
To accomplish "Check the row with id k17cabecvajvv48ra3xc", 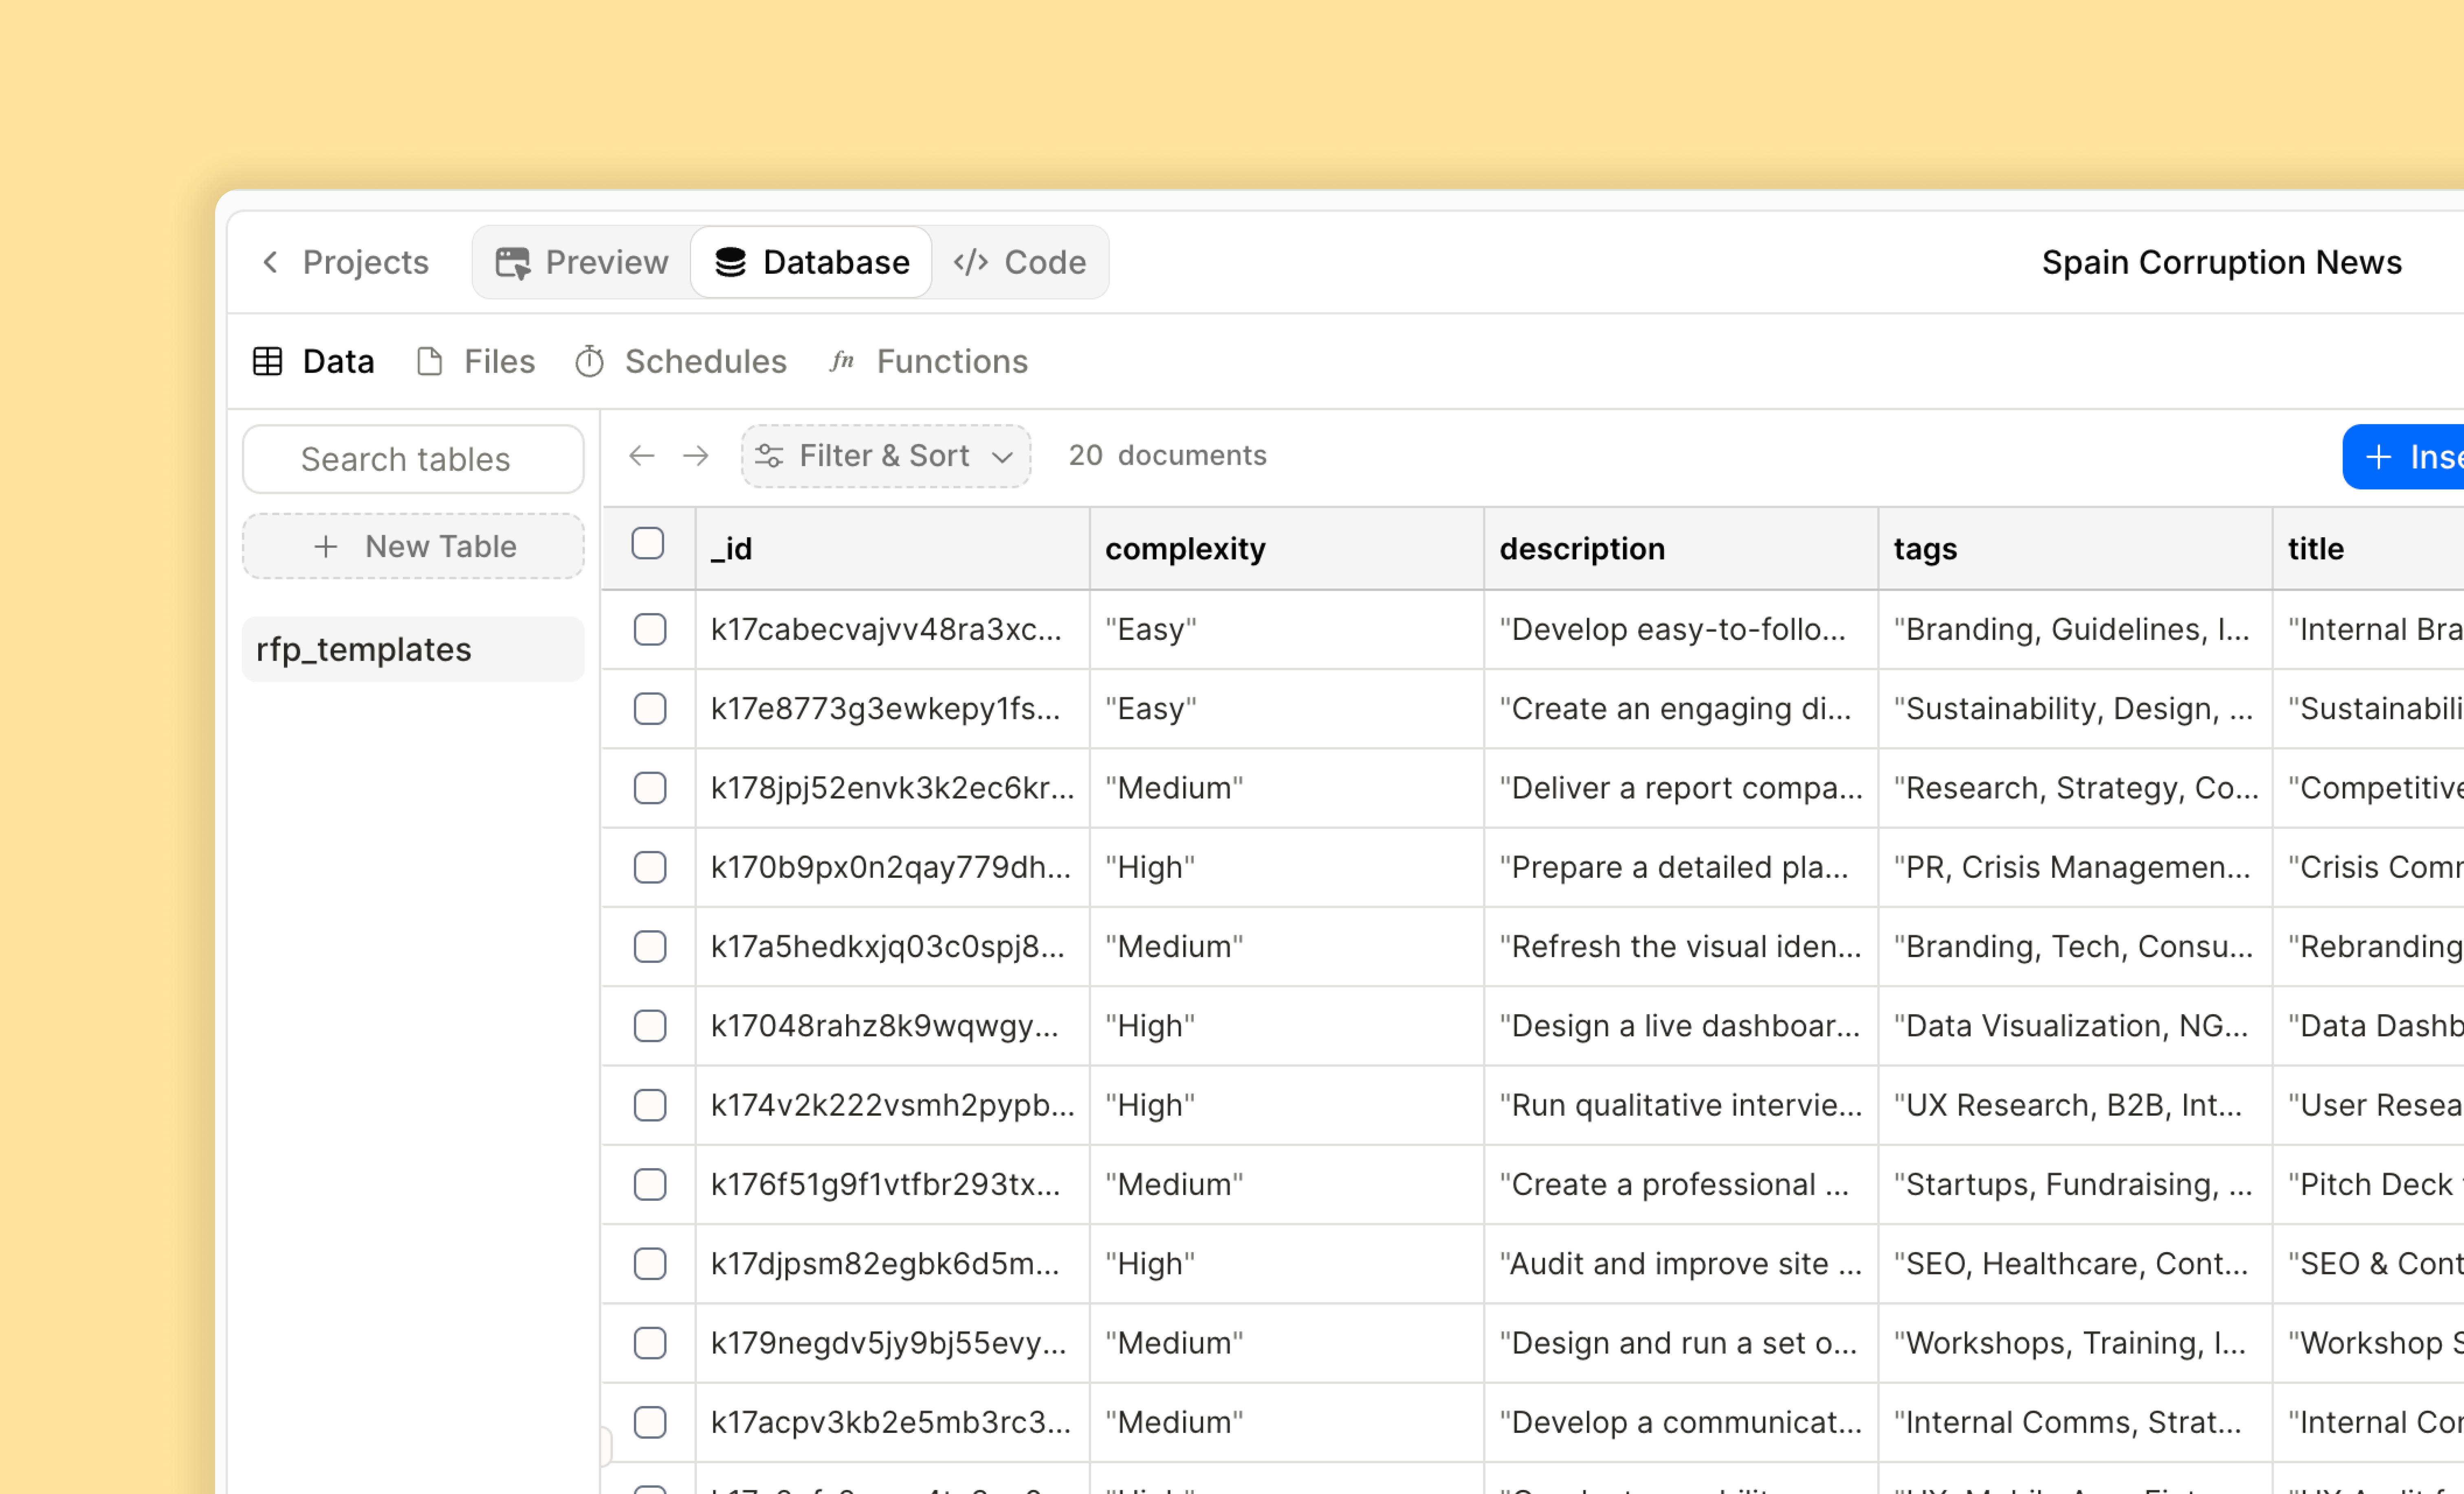I will click(x=650, y=629).
